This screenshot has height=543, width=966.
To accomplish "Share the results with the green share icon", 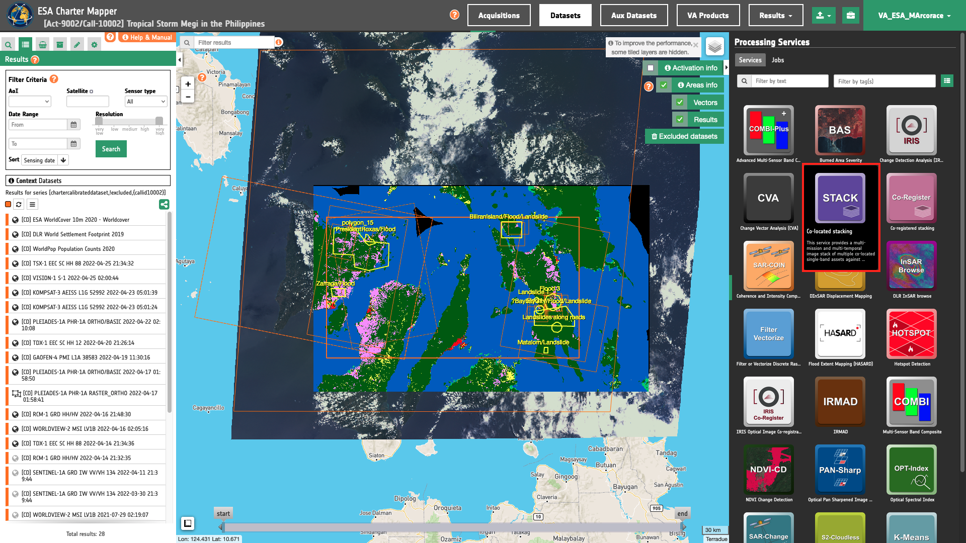I will click(164, 204).
